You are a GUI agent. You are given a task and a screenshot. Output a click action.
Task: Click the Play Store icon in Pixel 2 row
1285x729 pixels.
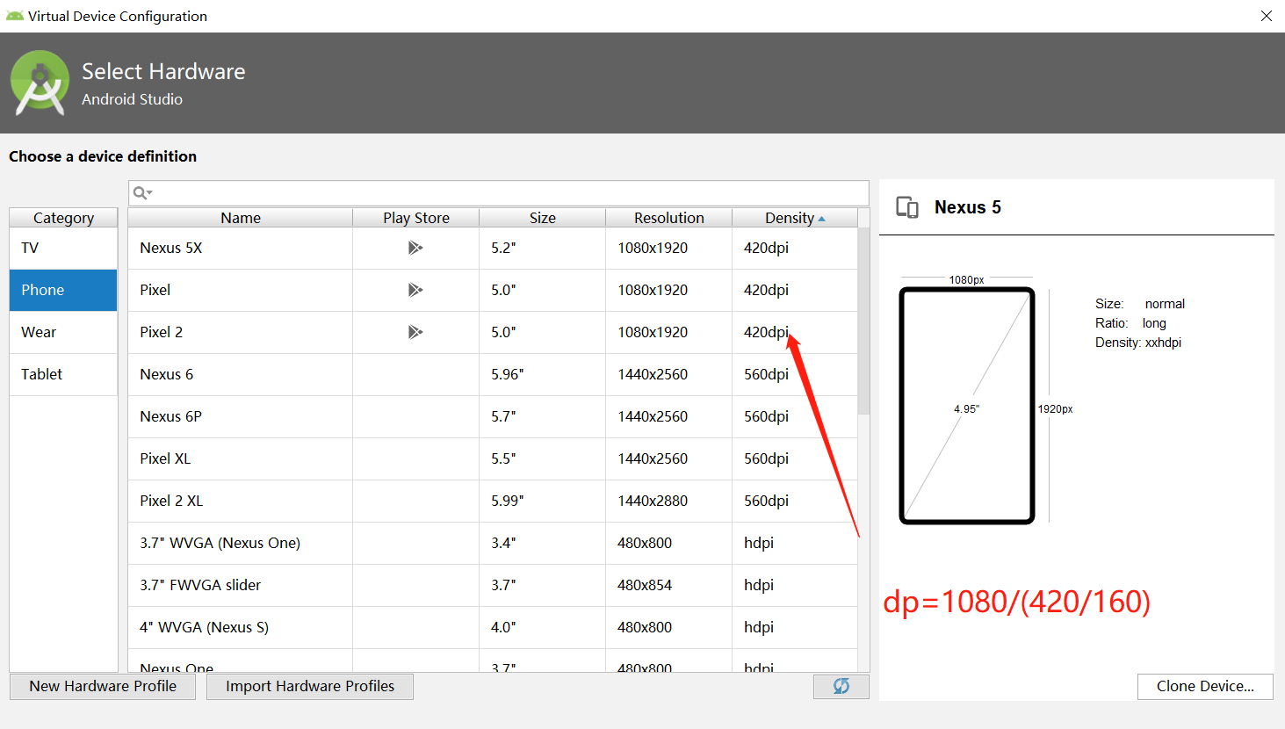415,332
